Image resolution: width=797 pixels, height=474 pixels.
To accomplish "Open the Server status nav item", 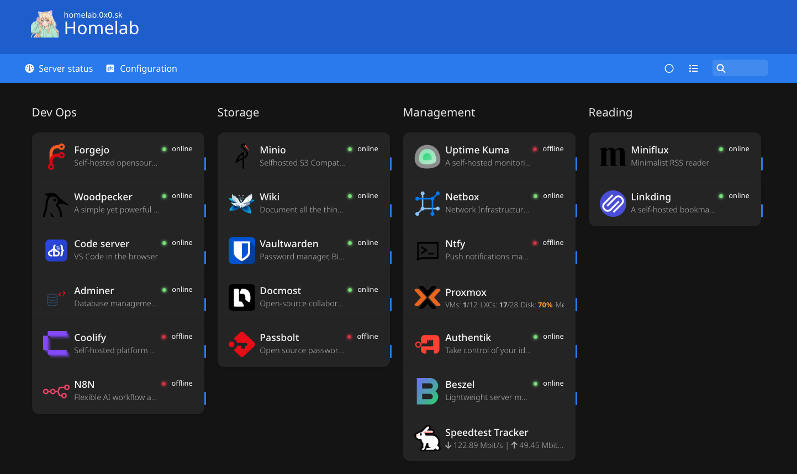I will tap(59, 68).
